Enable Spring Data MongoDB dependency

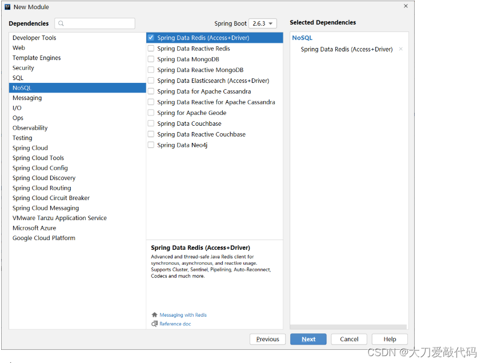pyautogui.click(x=151, y=59)
